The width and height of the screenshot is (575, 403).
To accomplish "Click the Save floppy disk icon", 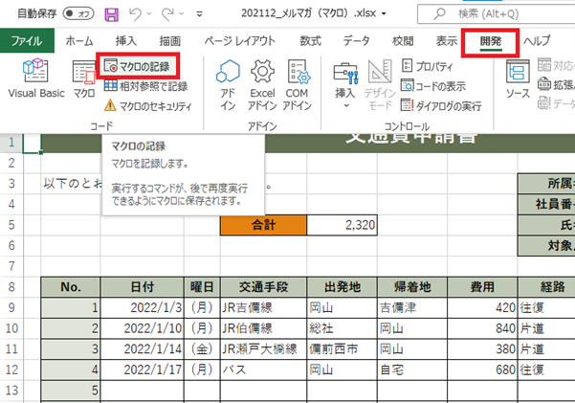I will (112, 14).
